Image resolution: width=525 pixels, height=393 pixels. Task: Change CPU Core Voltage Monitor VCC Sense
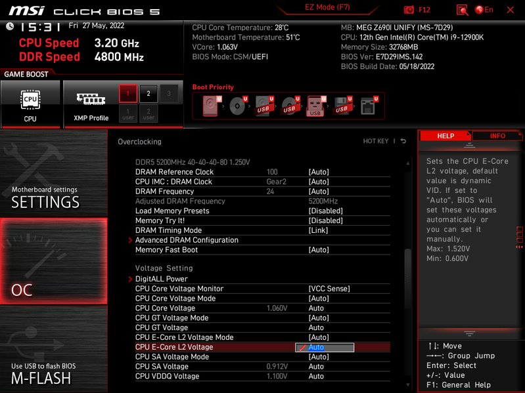(x=329, y=289)
